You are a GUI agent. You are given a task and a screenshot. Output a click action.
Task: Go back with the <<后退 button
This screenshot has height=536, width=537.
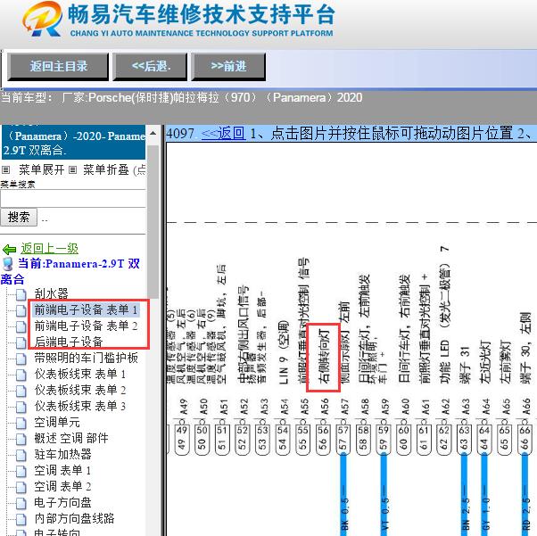point(151,67)
